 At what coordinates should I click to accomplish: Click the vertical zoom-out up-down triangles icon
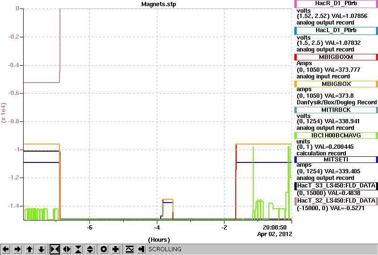click(x=90, y=249)
